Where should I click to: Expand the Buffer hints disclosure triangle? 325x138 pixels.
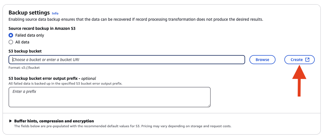(10, 121)
